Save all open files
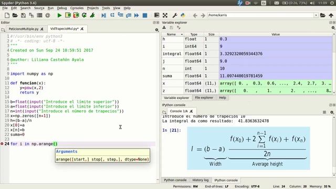 click(x=31, y=15)
